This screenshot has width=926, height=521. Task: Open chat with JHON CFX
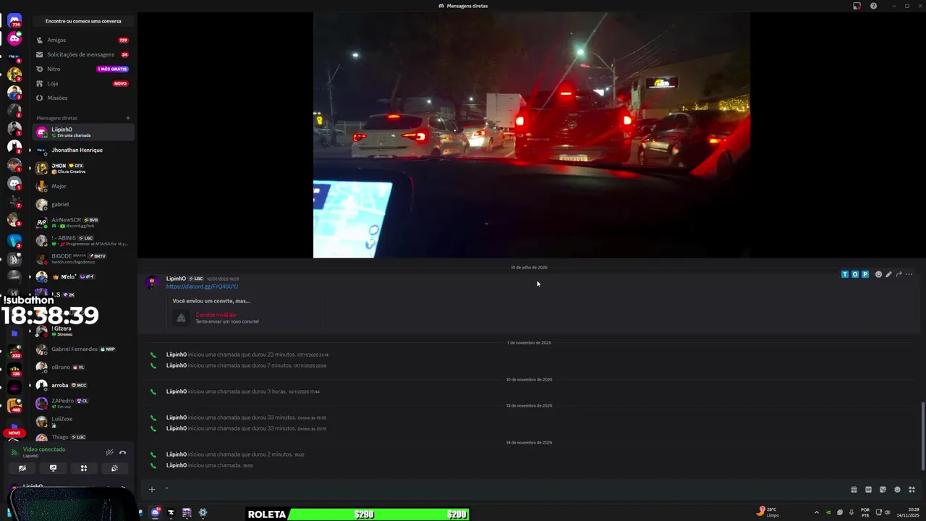83,168
